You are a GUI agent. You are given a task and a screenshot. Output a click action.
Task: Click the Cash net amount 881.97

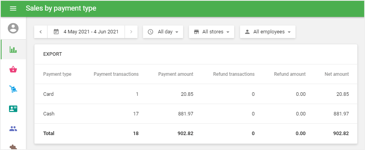[341, 114]
